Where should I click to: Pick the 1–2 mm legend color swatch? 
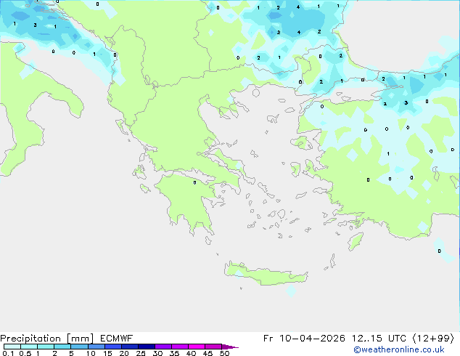tap(46, 347)
